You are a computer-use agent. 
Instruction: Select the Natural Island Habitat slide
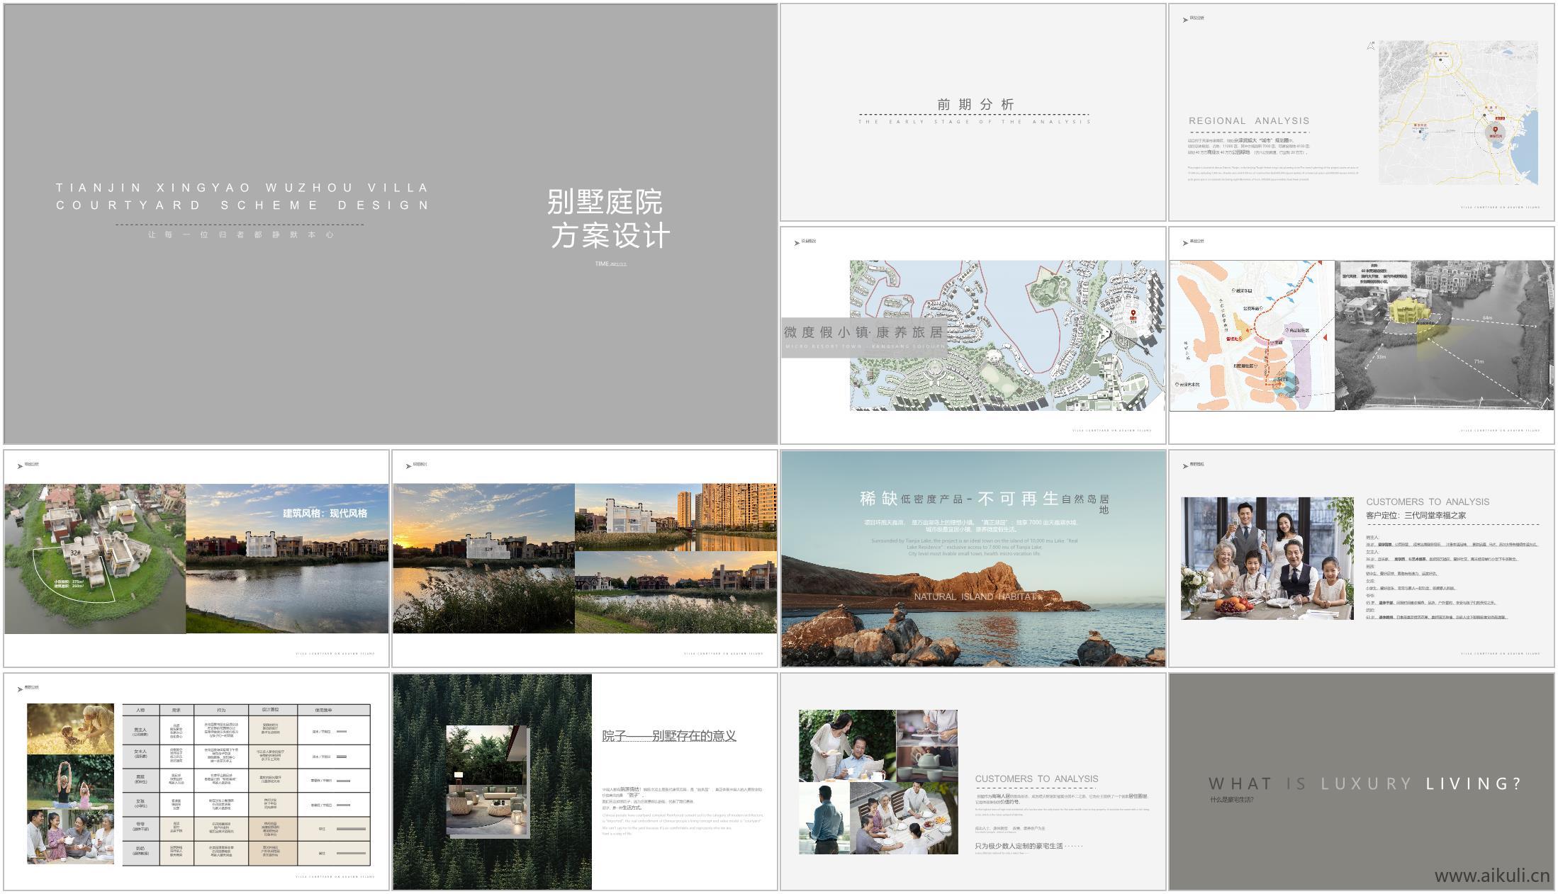973,558
